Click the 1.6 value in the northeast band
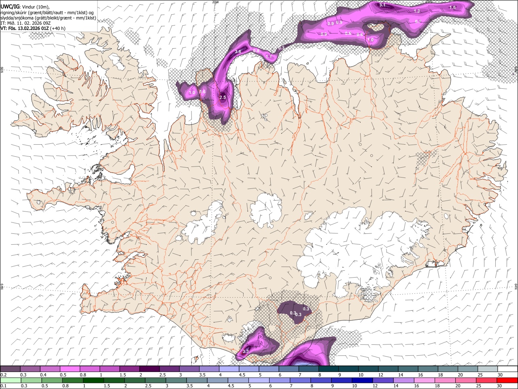Screen dimensions: 518x389 (453, 7)
